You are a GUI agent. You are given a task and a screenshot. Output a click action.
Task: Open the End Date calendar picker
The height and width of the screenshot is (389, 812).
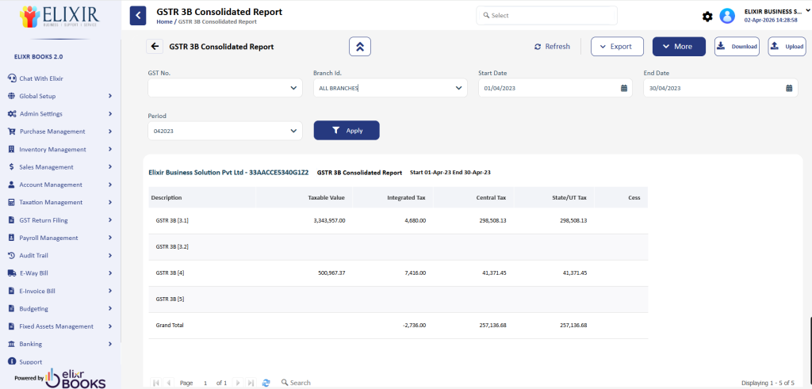pyautogui.click(x=789, y=88)
